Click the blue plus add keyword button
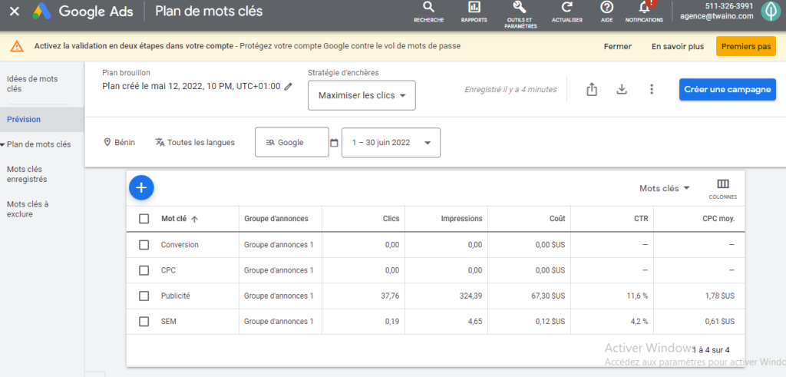Screen dimensions: 786x377 pyautogui.click(x=142, y=187)
